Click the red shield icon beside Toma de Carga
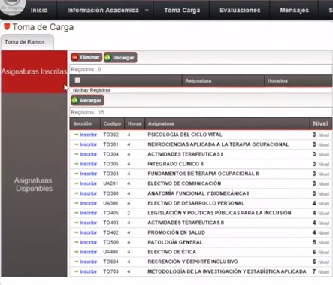The image size is (333, 285). point(7,26)
